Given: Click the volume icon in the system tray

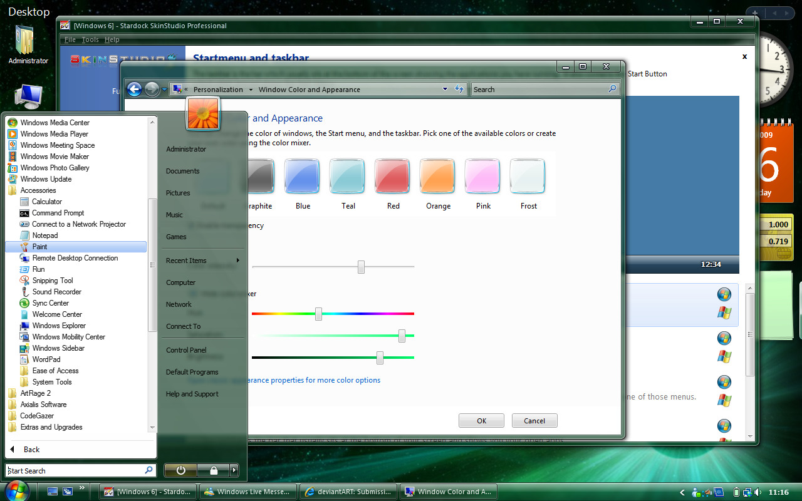Looking at the screenshot, I should (x=758, y=492).
